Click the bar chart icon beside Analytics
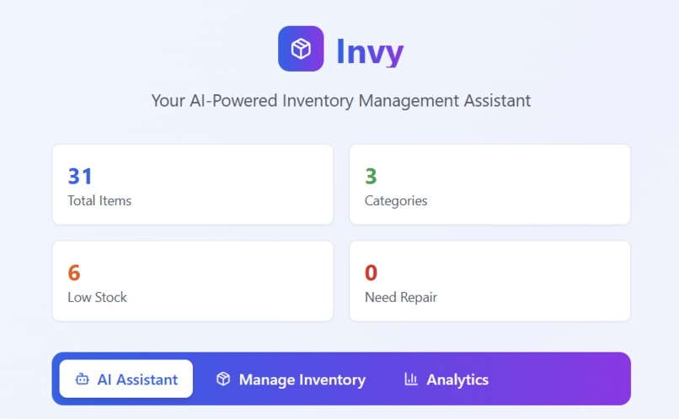The image size is (679, 419). (x=410, y=379)
